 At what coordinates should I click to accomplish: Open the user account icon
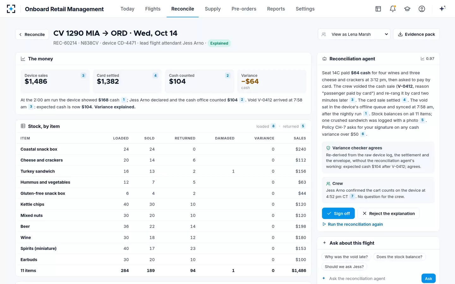(422, 9)
